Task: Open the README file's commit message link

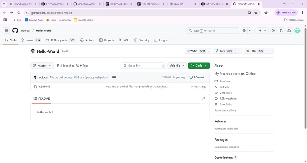Action: 136,87
